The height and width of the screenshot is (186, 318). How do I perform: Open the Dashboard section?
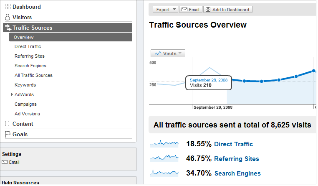click(x=27, y=7)
